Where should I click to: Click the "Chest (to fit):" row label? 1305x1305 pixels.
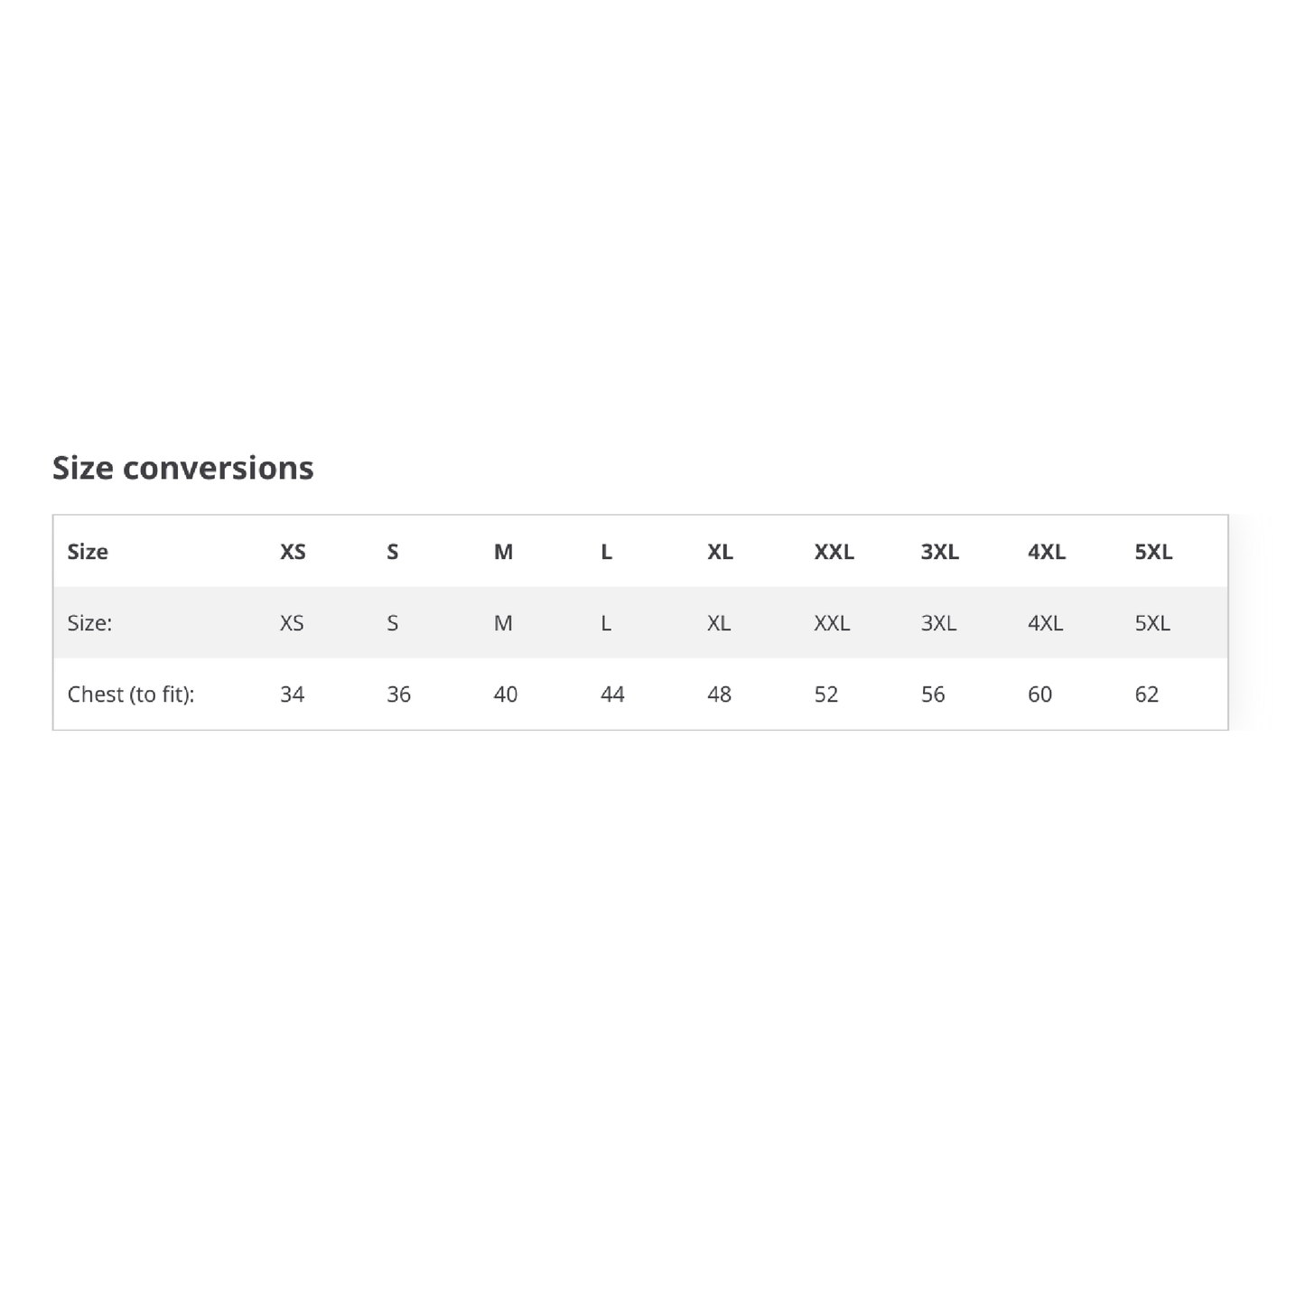pyautogui.click(x=131, y=694)
